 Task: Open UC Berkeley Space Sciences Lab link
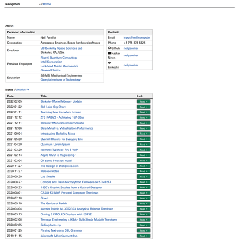coord(62,48)
